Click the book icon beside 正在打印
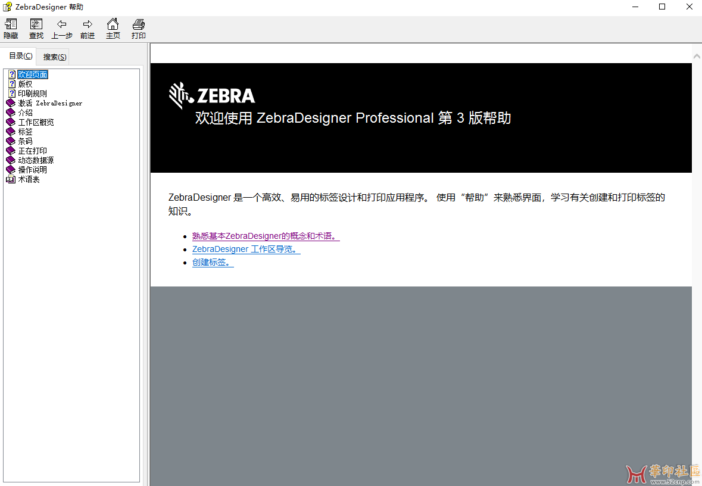This screenshot has height=486, width=702. (x=11, y=151)
